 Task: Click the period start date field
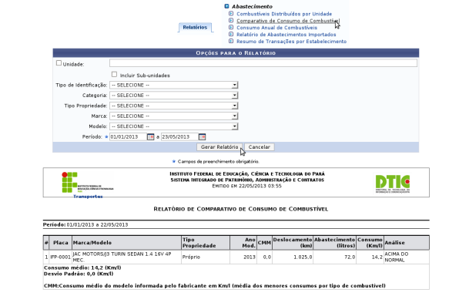pos(128,137)
